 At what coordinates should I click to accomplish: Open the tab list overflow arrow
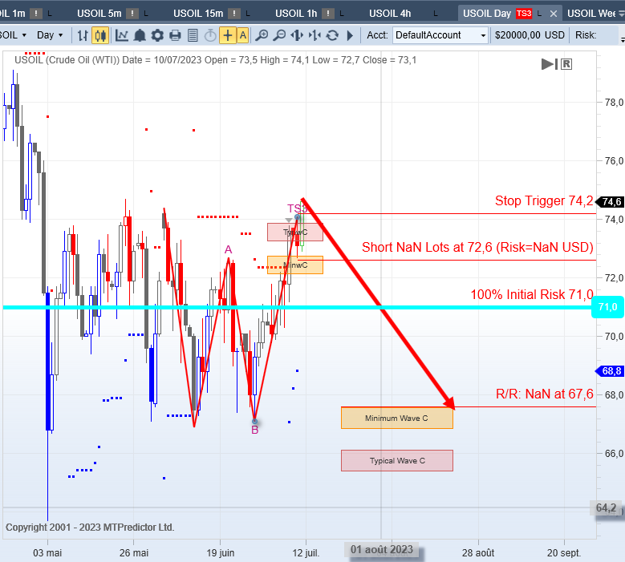point(622,14)
